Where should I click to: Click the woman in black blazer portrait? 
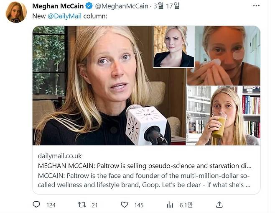(x=173, y=46)
